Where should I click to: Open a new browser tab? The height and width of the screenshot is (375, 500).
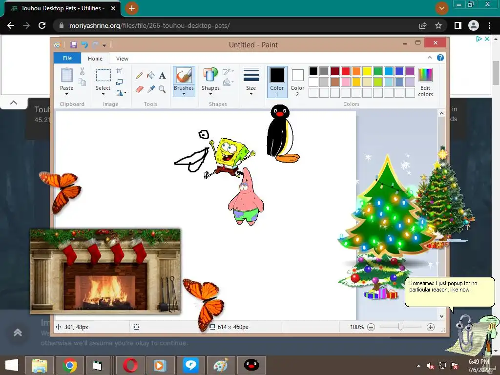pos(132,8)
